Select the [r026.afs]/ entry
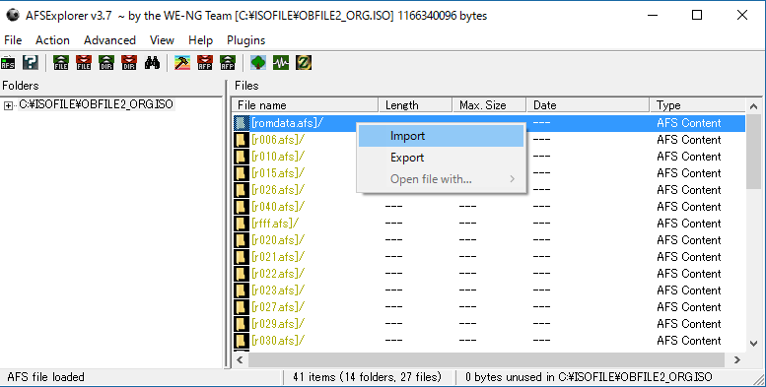 point(278,190)
